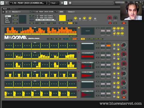Click the highlighted play transport button

click(66, 3)
